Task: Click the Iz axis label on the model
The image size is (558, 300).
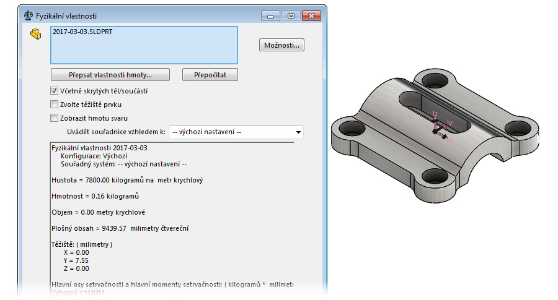Action: (x=435, y=114)
